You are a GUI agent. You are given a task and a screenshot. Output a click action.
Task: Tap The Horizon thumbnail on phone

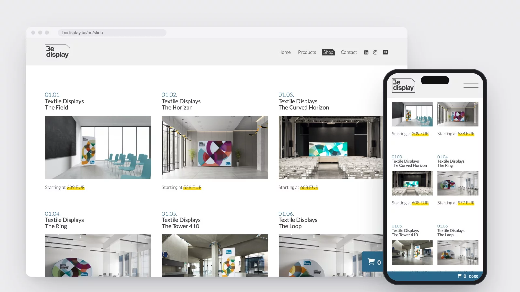458,114
